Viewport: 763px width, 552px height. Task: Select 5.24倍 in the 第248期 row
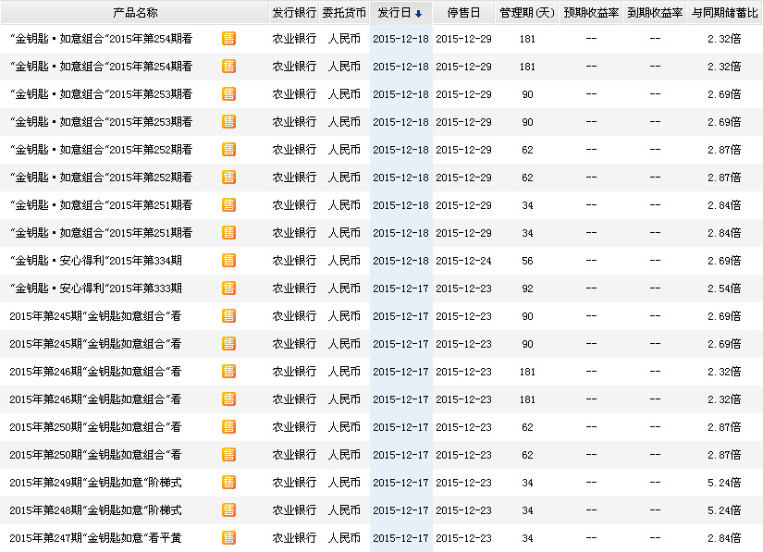tap(724, 510)
